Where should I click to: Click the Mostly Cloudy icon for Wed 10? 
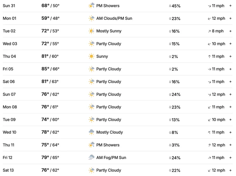click(x=91, y=132)
